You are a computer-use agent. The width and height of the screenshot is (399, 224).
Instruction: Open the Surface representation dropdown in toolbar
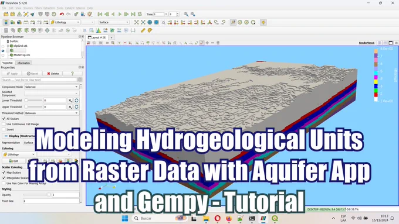click(113, 22)
